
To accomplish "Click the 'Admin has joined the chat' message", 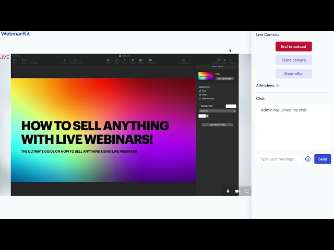I will [x=284, y=110].
